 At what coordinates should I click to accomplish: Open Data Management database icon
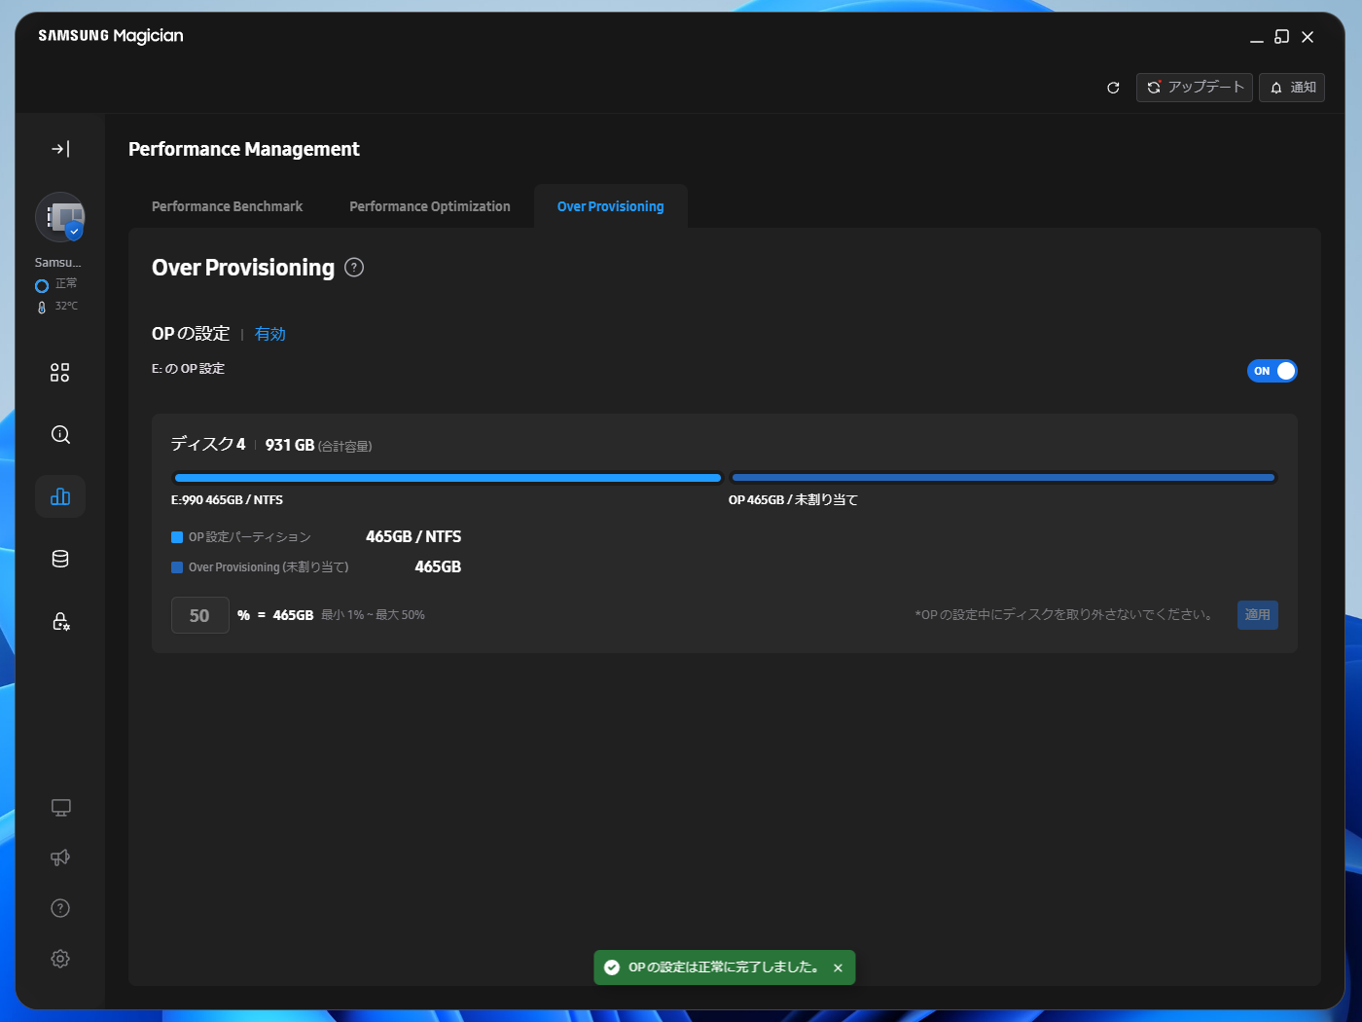click(60, 559)
